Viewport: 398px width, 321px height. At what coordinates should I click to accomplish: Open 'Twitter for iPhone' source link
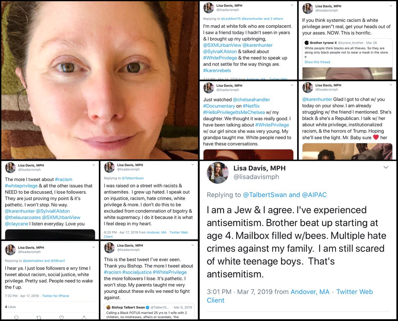tap(55, 296)
